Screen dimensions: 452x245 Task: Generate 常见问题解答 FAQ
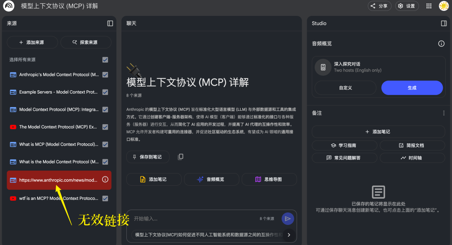coord(344,158)
